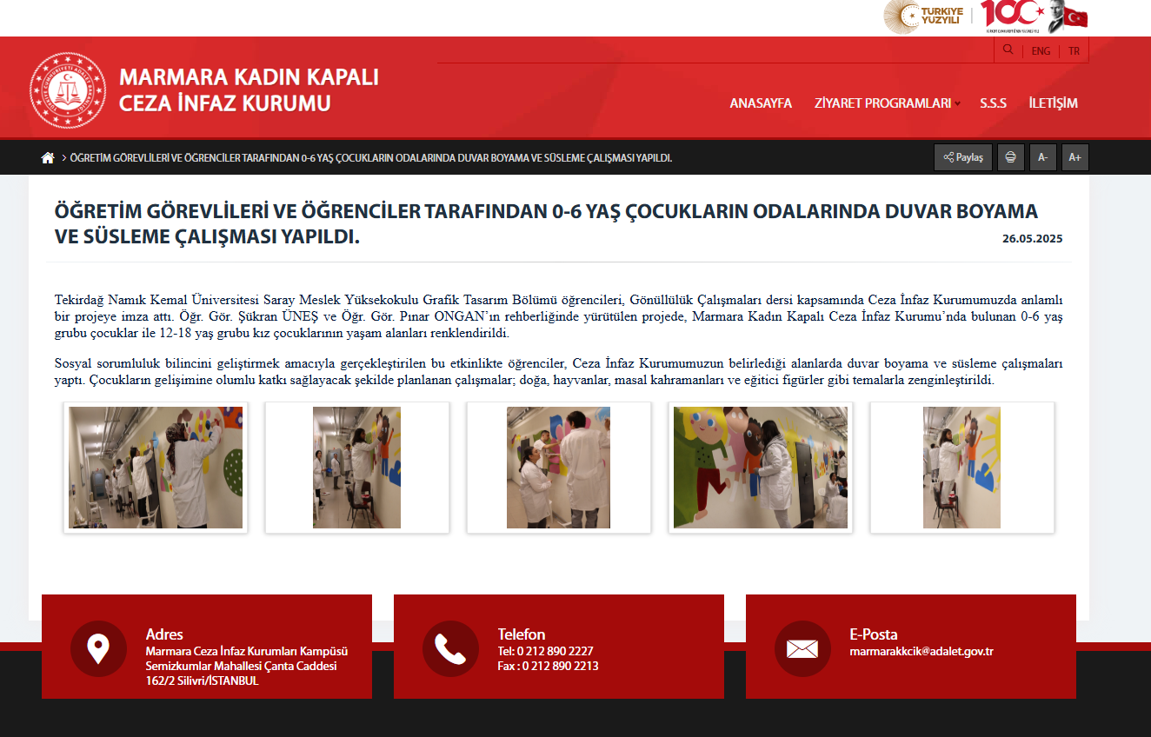Click the home icon in breadcrumb

(x=48, y=157)
